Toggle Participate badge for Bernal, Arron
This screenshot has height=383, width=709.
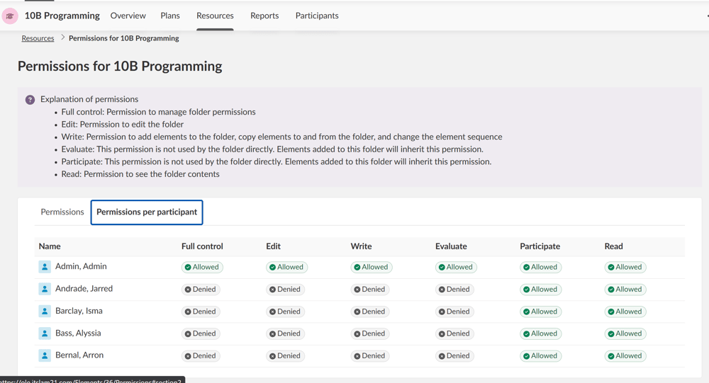click(540, 356)
